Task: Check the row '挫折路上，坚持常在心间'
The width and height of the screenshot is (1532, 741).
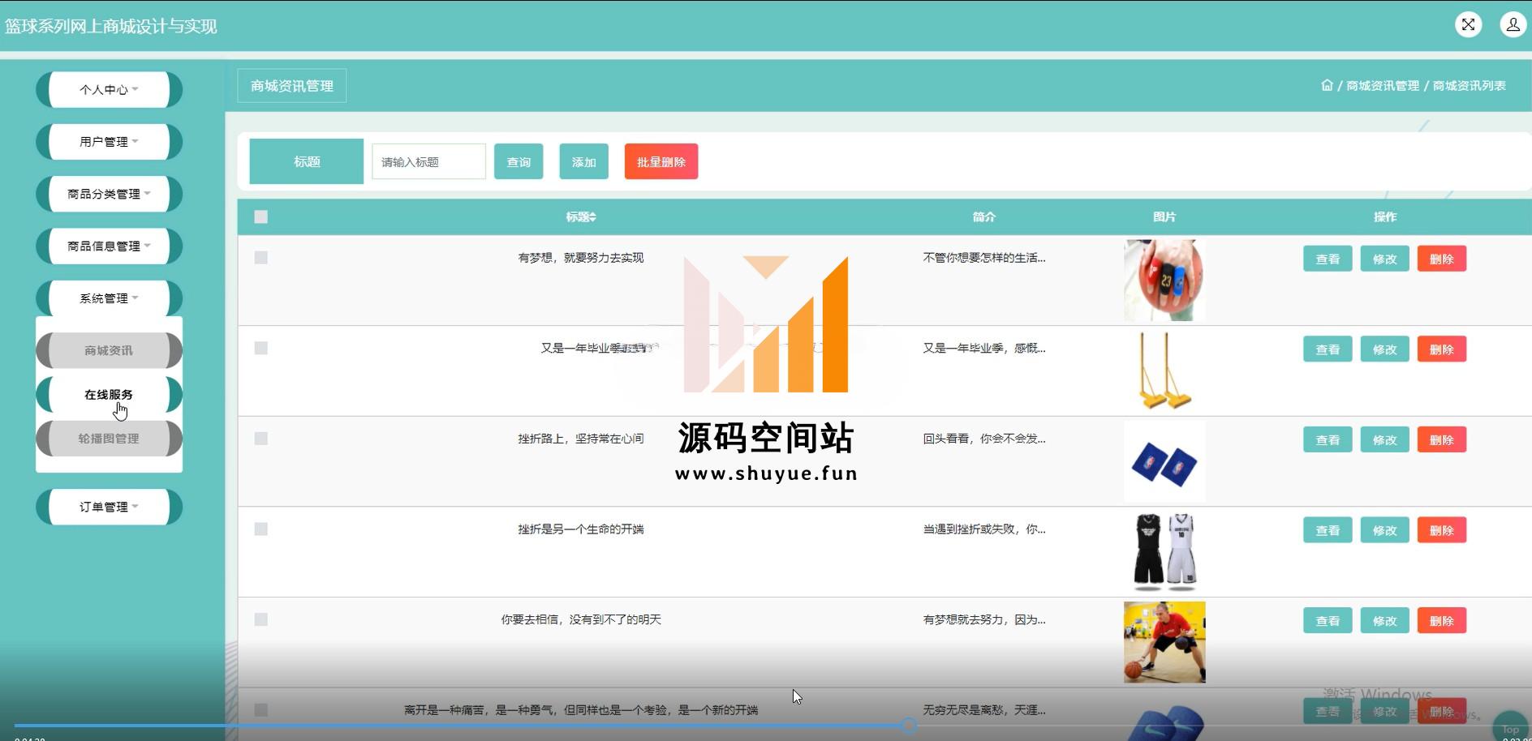Action: [x=260, y=439]
